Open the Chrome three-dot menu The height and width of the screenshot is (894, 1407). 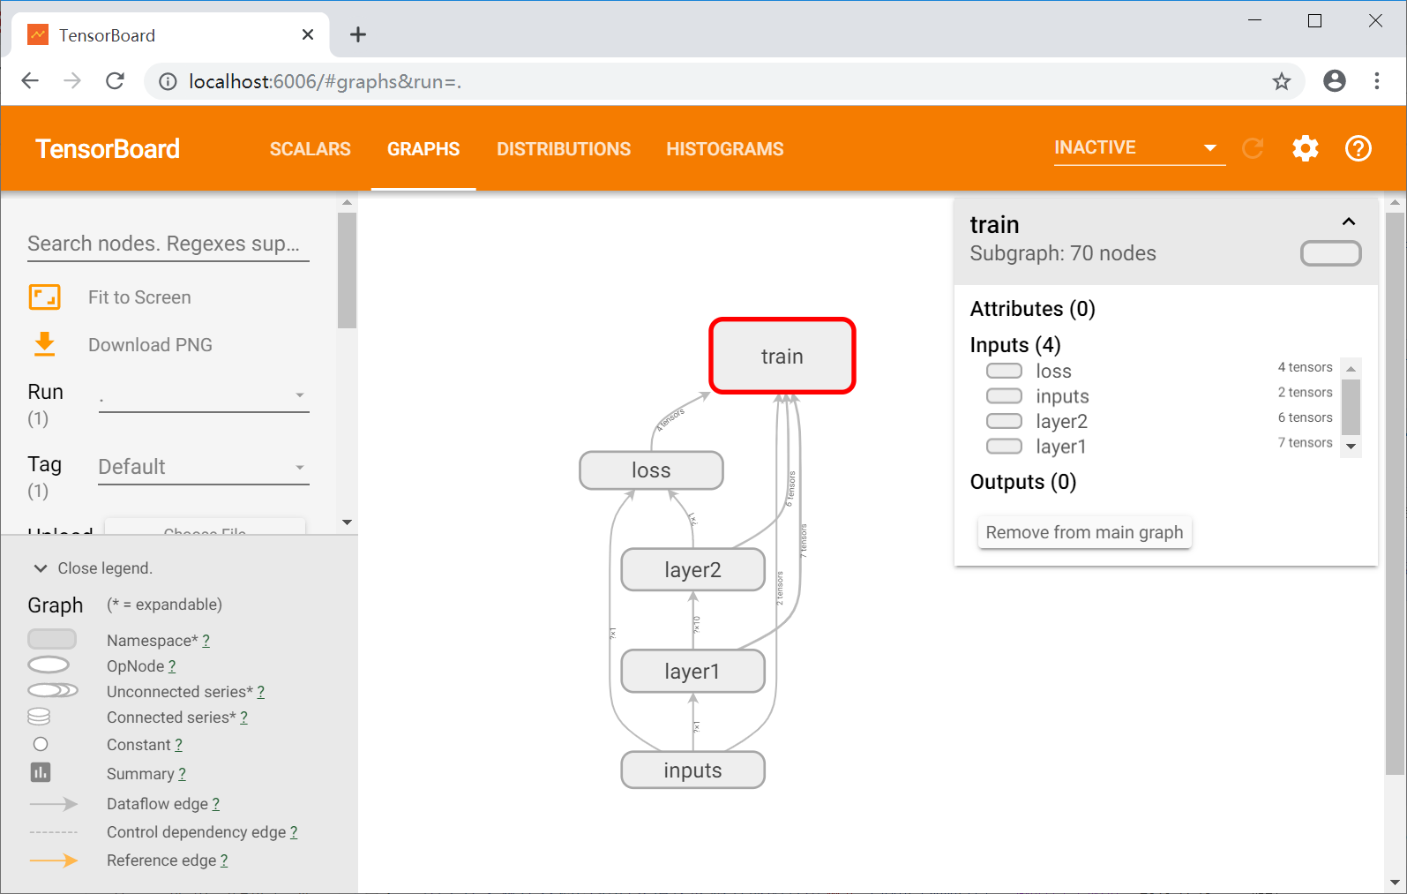click(x=1377, y=81)
